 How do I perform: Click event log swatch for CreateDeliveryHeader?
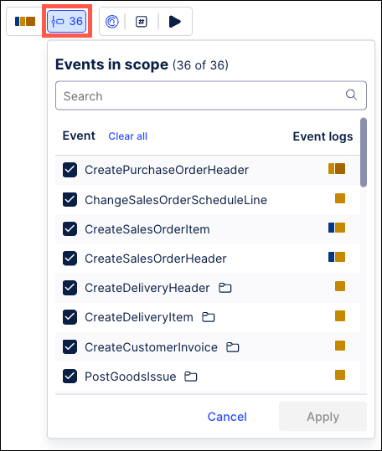340,286
